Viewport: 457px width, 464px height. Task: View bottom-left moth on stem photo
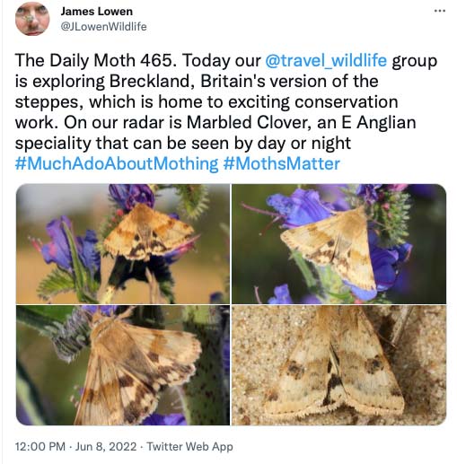(x=123, y=365)
